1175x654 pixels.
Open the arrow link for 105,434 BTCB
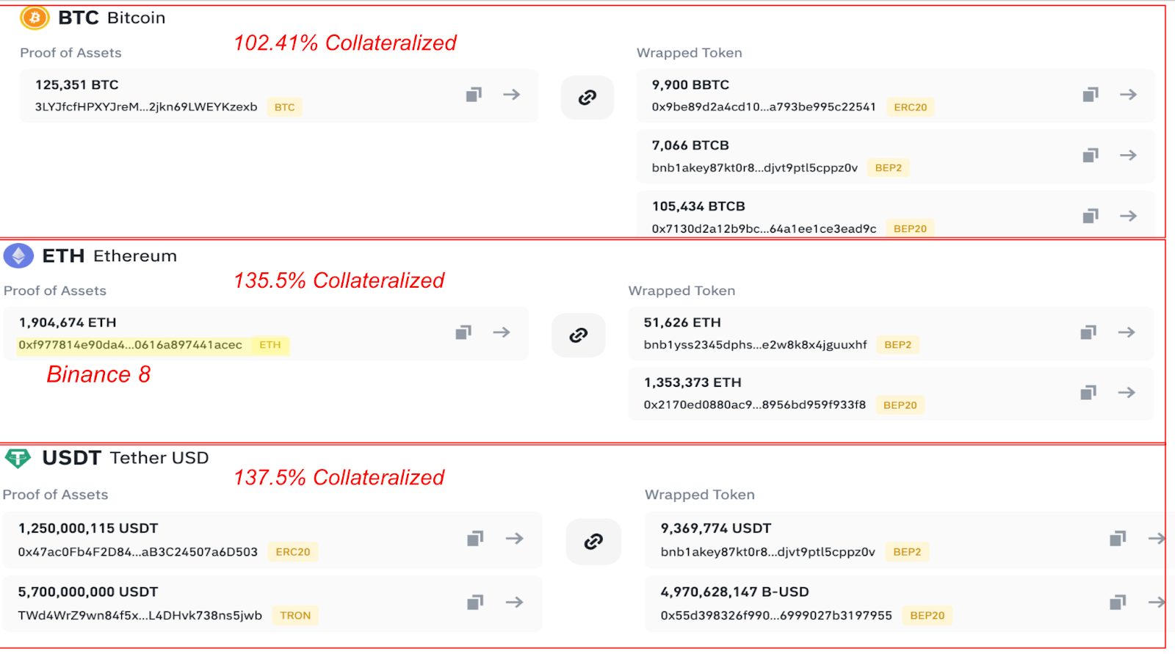1129,216
